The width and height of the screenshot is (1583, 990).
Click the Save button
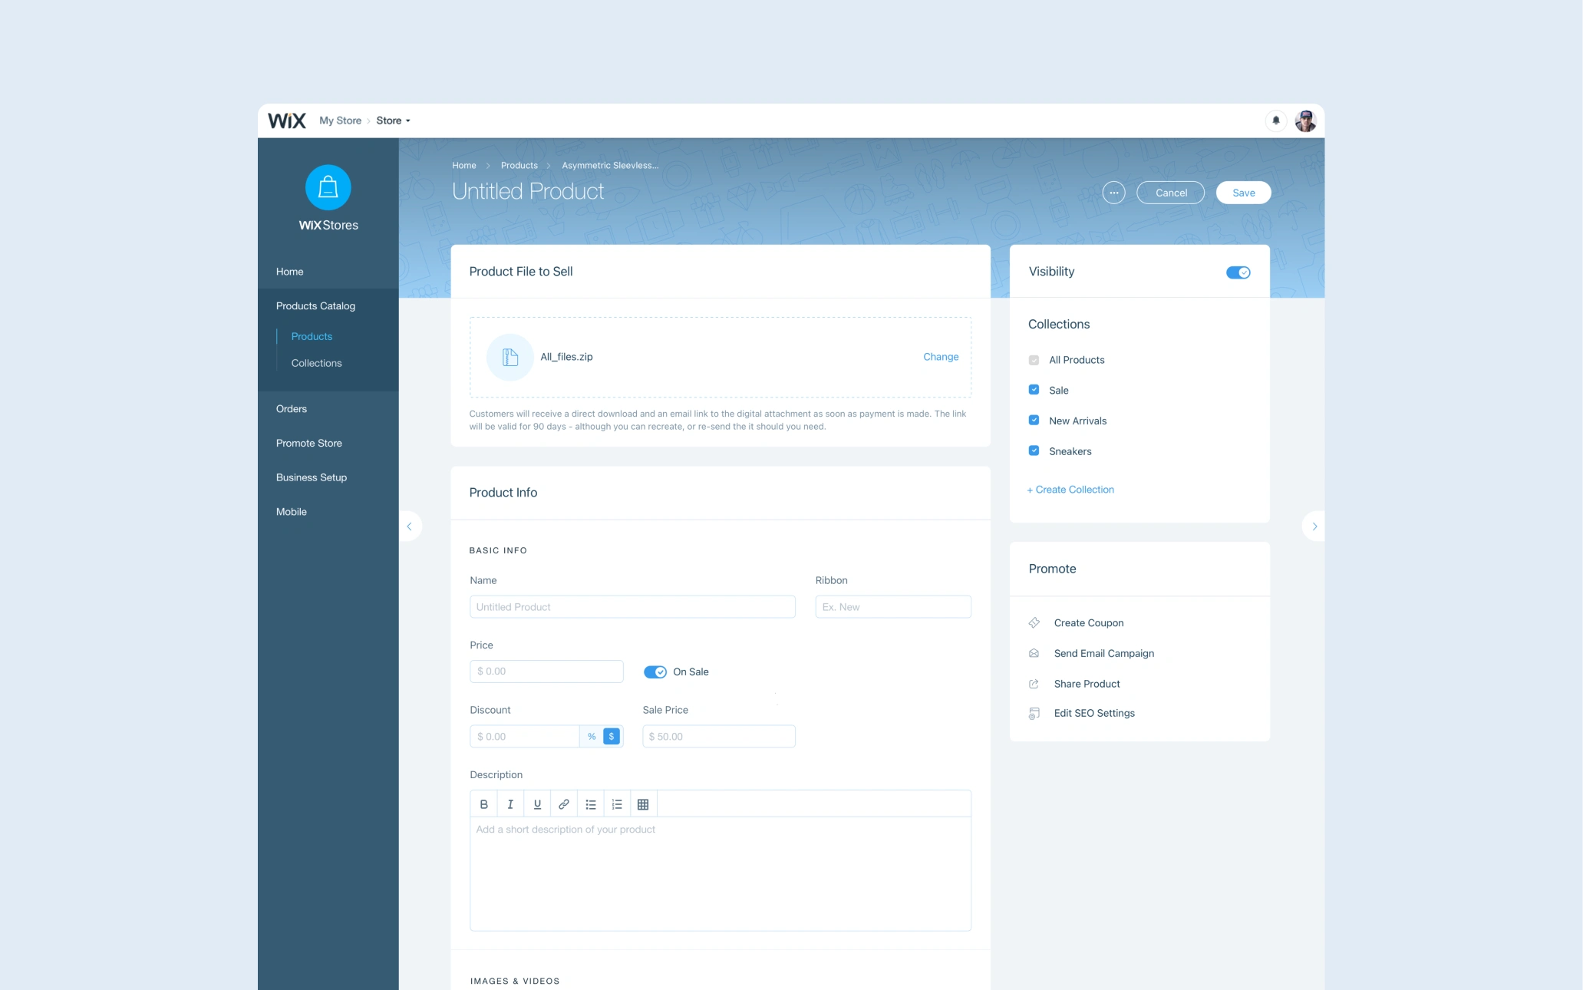tap(1243, 193)
